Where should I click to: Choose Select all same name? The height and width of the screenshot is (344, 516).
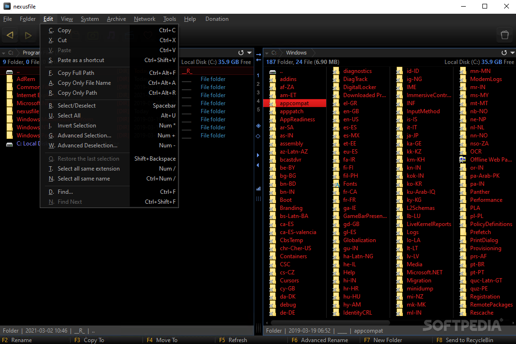tap(109, 179)
